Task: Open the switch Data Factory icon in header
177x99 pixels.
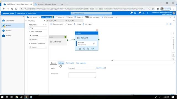Action: [135, 13]
